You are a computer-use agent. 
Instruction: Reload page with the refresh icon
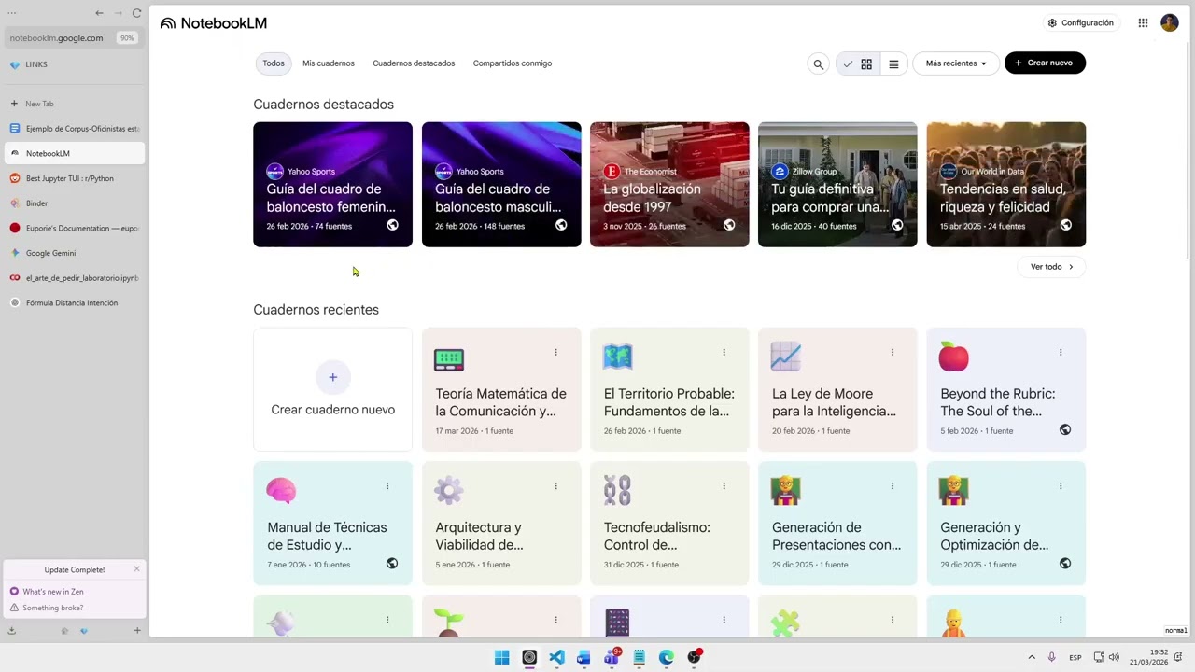(x=136, y=13)
